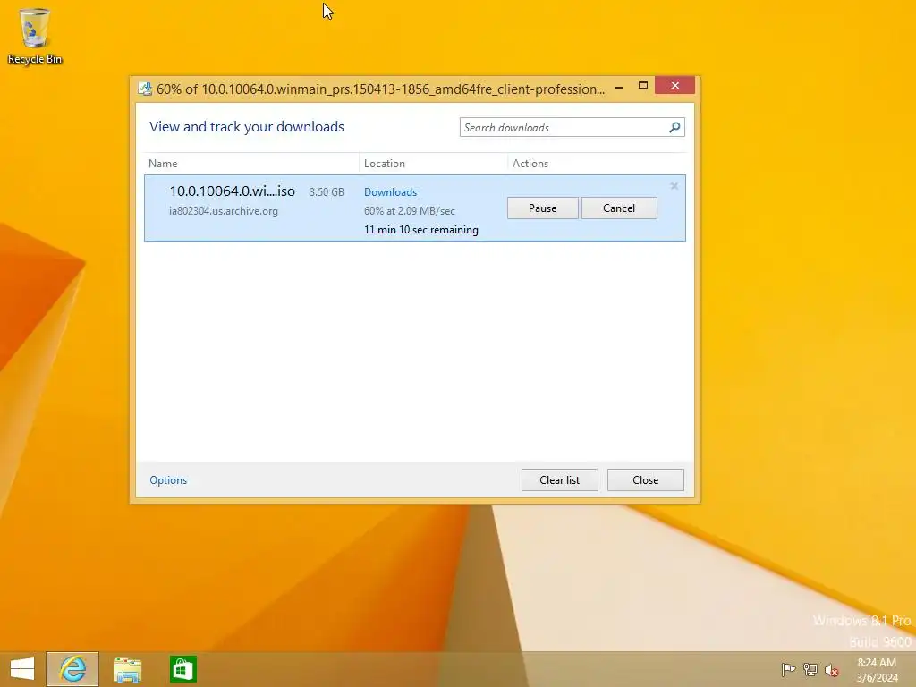Close the downloads window via red X

675,85
